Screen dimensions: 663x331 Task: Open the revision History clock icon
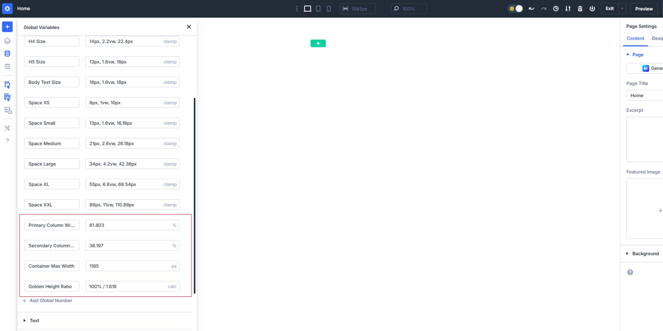pyautogui.click(x=556, y=8)
